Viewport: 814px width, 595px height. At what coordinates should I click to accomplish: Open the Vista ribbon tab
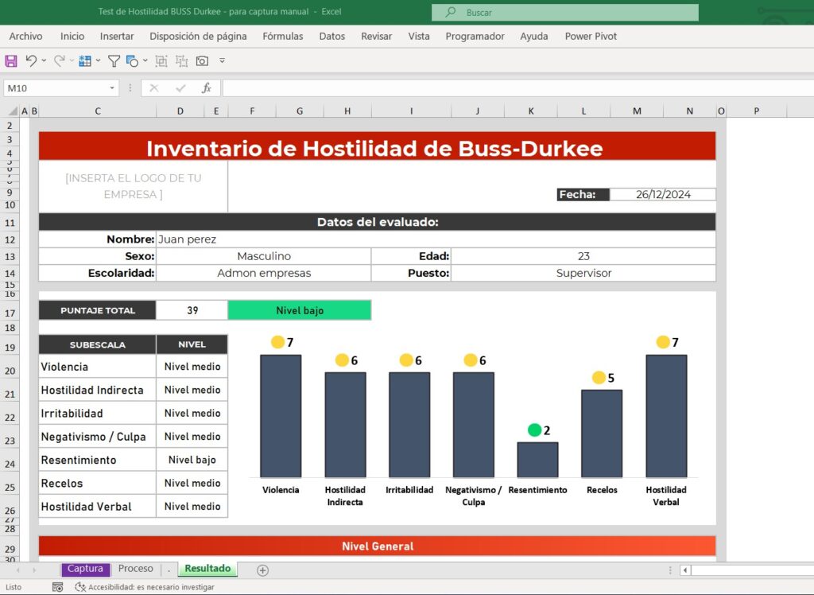pyautogui.click(x=418, y=37)
